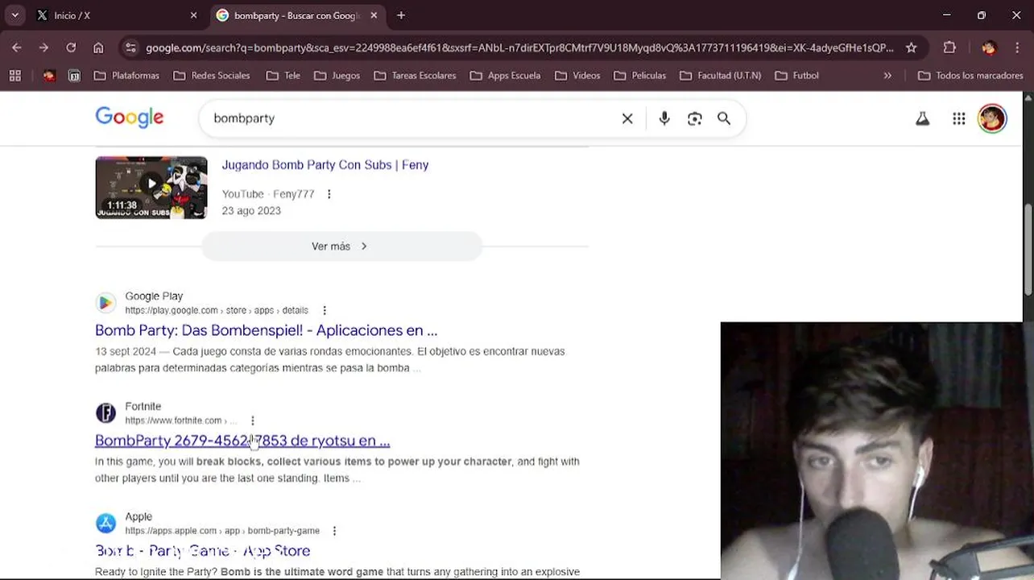Clear the search box with X

[627, 118]
